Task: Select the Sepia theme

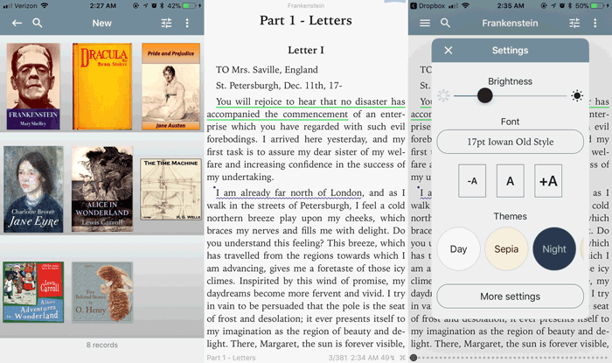Action: pyautogui.click(x=506, y=249)
